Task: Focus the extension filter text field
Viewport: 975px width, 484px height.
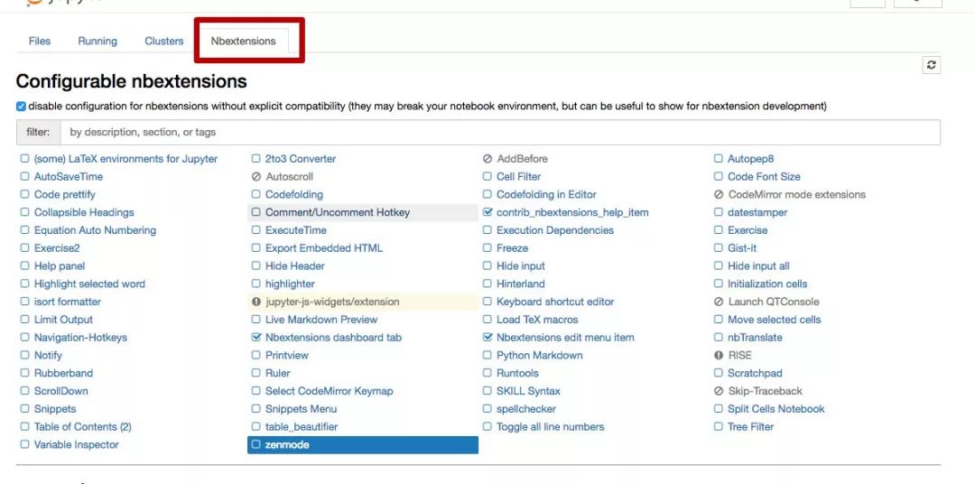Action: tap(500, 132)
